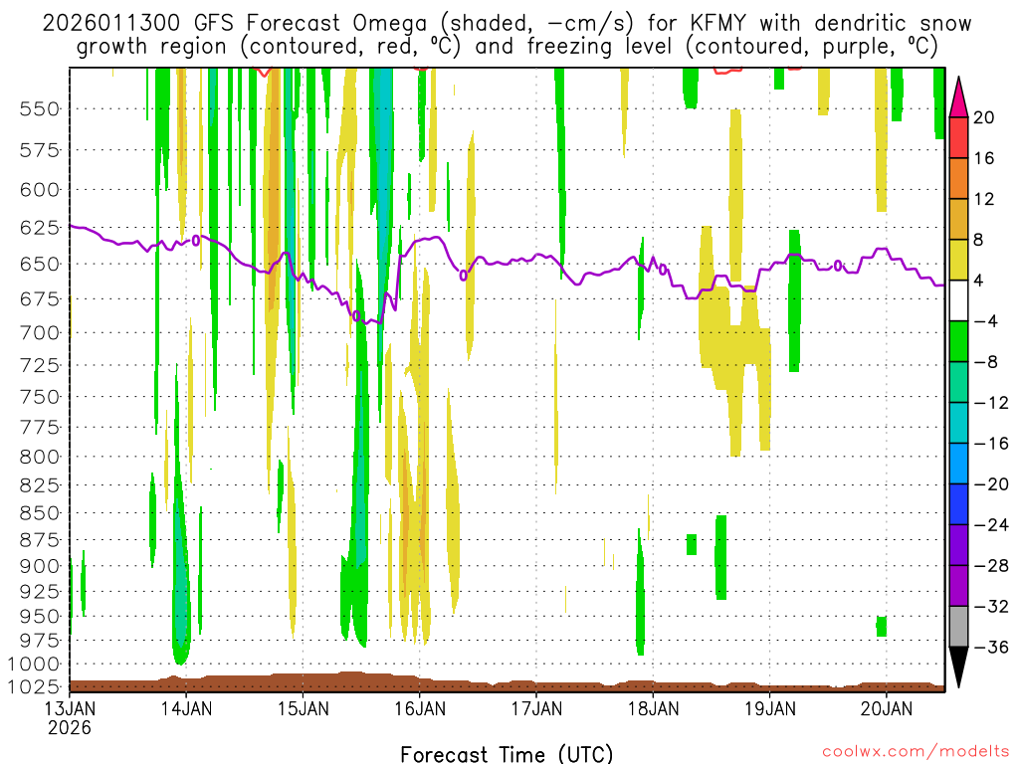Click the gray swatch between -32 and -36

958,627
